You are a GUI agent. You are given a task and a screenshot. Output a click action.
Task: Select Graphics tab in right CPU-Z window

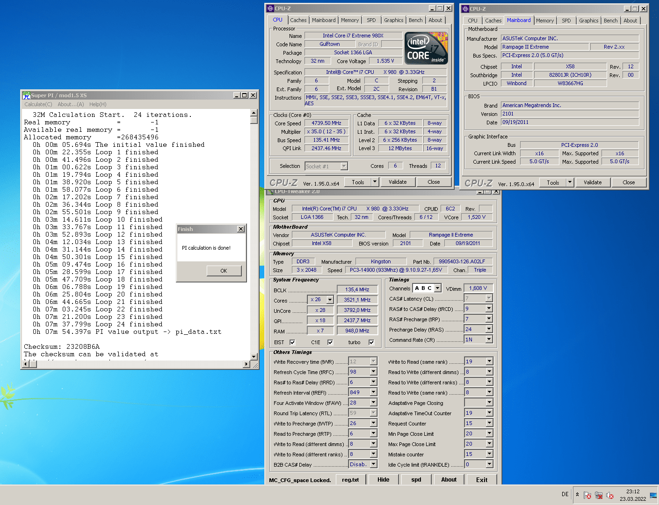point(589,21)
